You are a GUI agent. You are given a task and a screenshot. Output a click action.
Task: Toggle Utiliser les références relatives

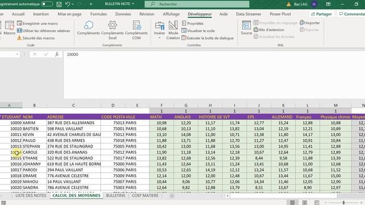(43, 31)
